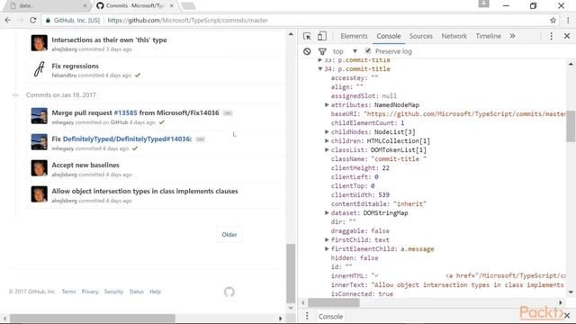Open the DefinitelyTyped/DefinitelyTyped#14036 link
The width and height of the screenshot is (576, 324).
point(127,139)
